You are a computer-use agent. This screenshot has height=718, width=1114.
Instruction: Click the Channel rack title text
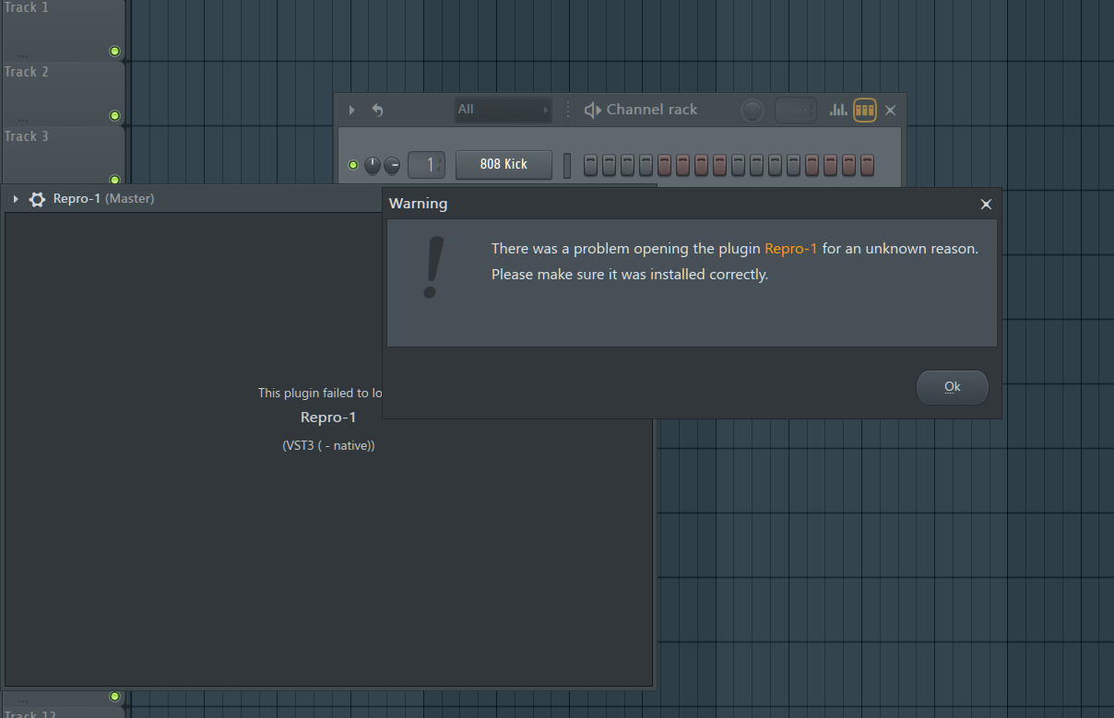652,110
